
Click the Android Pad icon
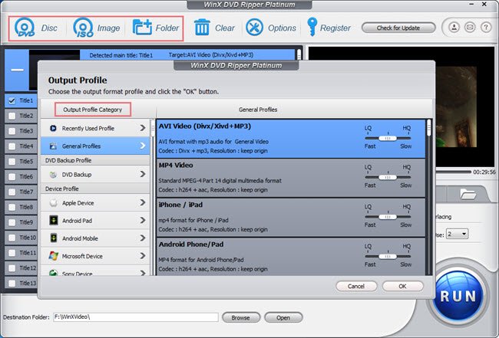coord(54,220)
